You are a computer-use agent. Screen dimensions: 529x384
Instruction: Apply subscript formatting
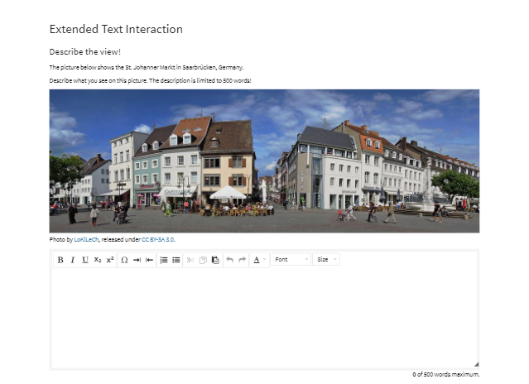point(98,260)
